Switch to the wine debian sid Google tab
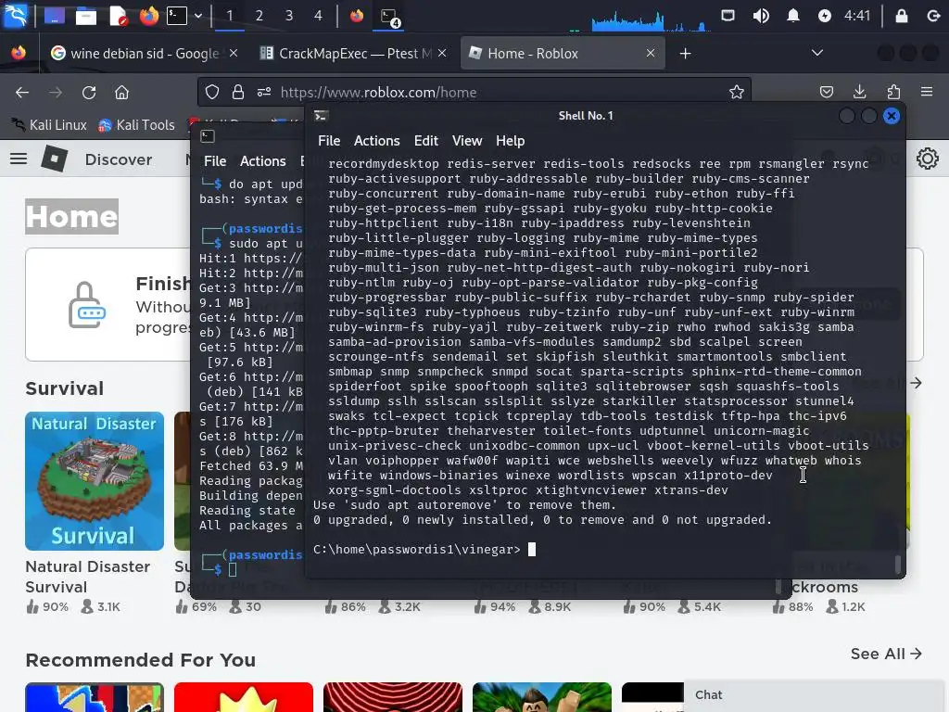Image resolution: width=949 pixels, height=712 pixels. tap(144, 53)
